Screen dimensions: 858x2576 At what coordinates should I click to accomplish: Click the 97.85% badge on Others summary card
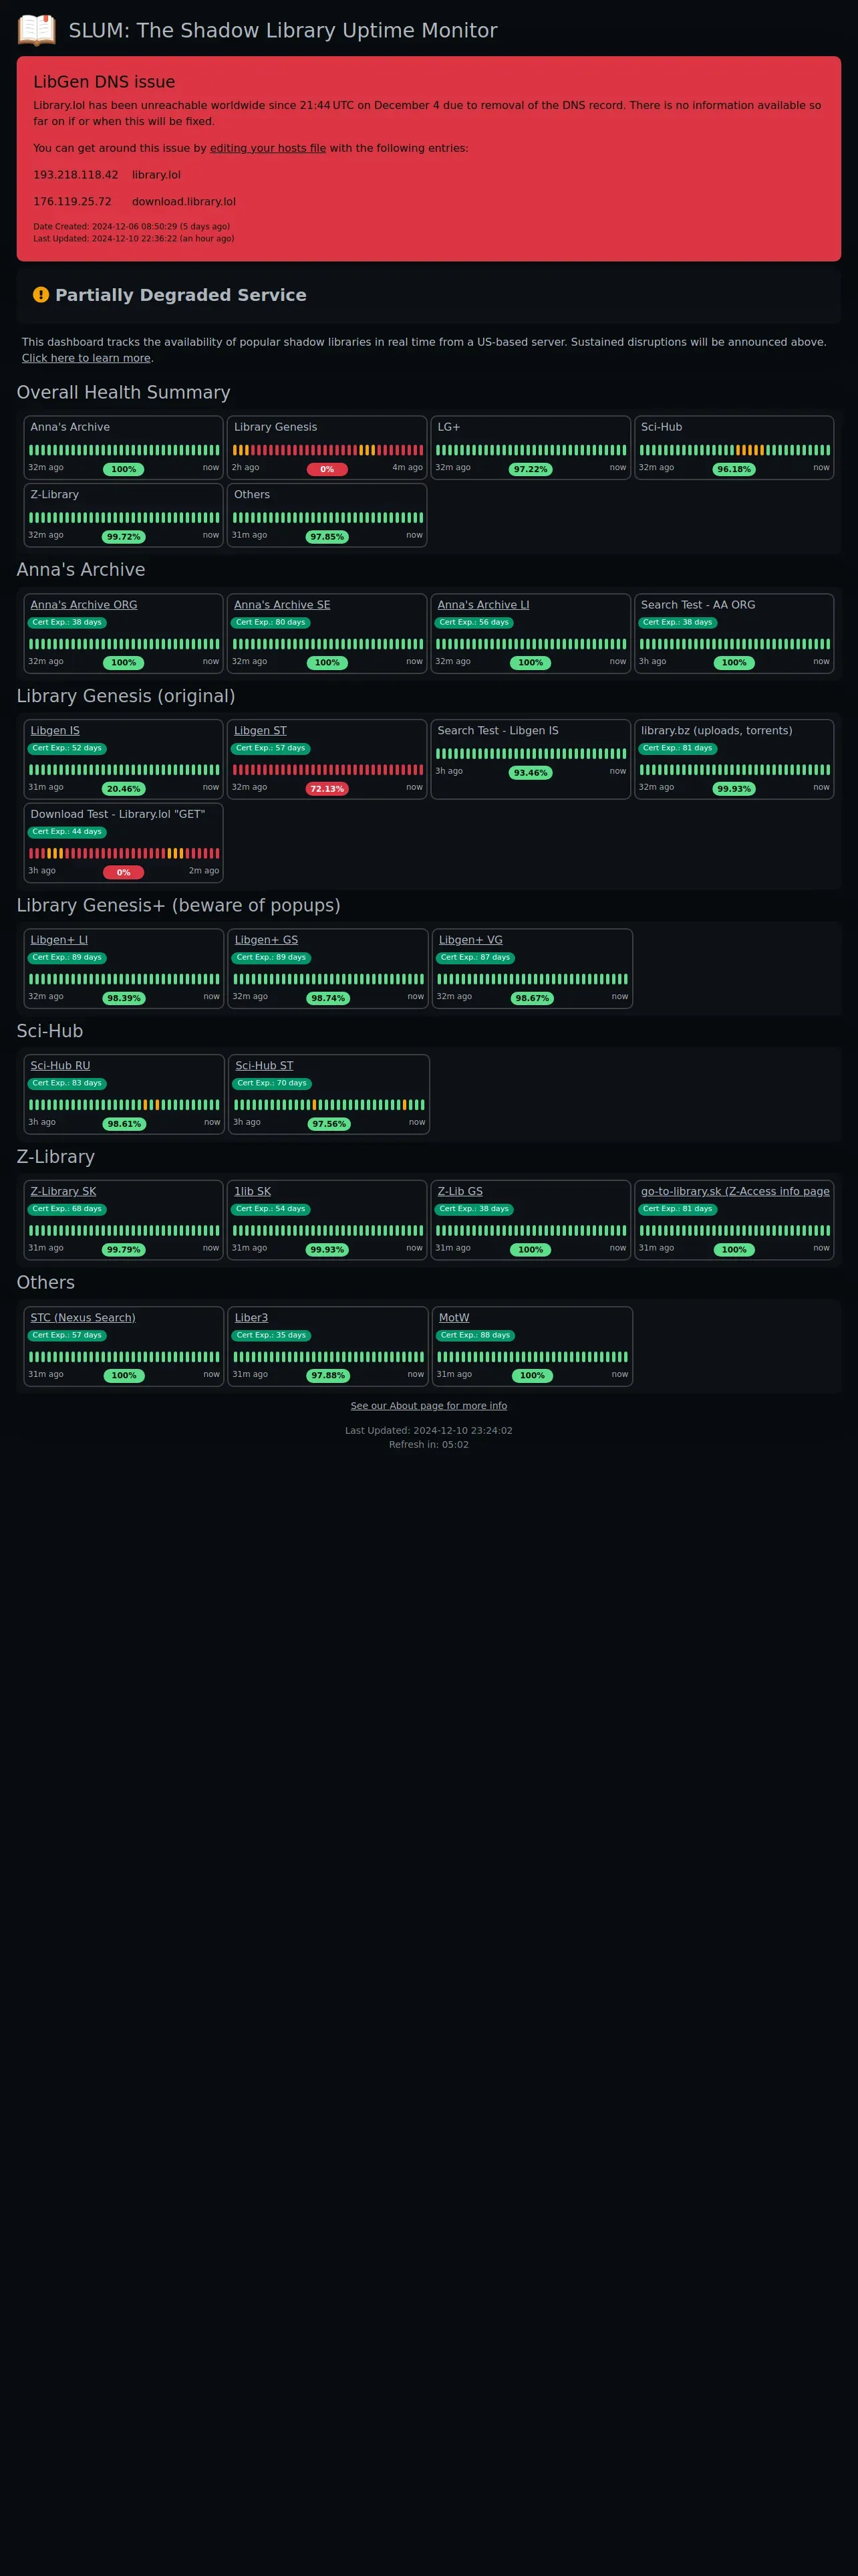tap(327, 537)
